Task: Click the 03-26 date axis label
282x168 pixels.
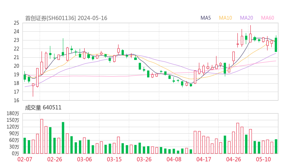Action: coord(144,159)
